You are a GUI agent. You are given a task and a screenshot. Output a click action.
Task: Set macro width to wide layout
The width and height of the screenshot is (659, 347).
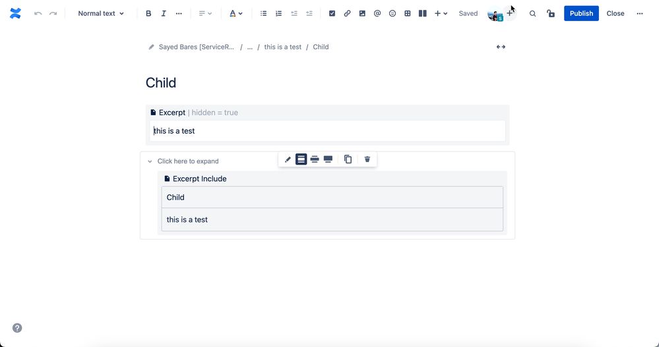[315, 159]
